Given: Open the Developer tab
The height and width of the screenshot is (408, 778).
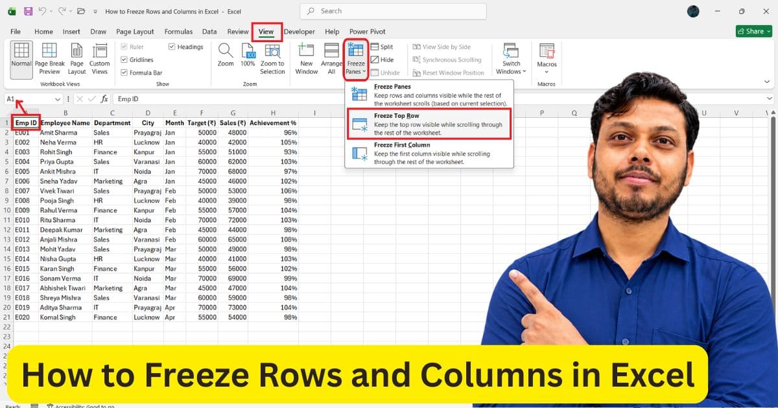Looking at the screenshot, I should pos(299,31).
